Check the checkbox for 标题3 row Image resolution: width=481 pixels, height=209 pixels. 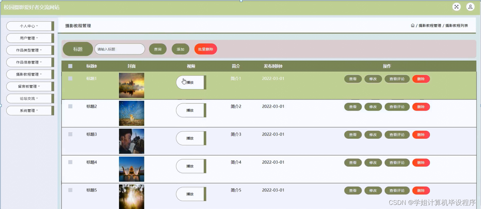click(x=70, y=134)
